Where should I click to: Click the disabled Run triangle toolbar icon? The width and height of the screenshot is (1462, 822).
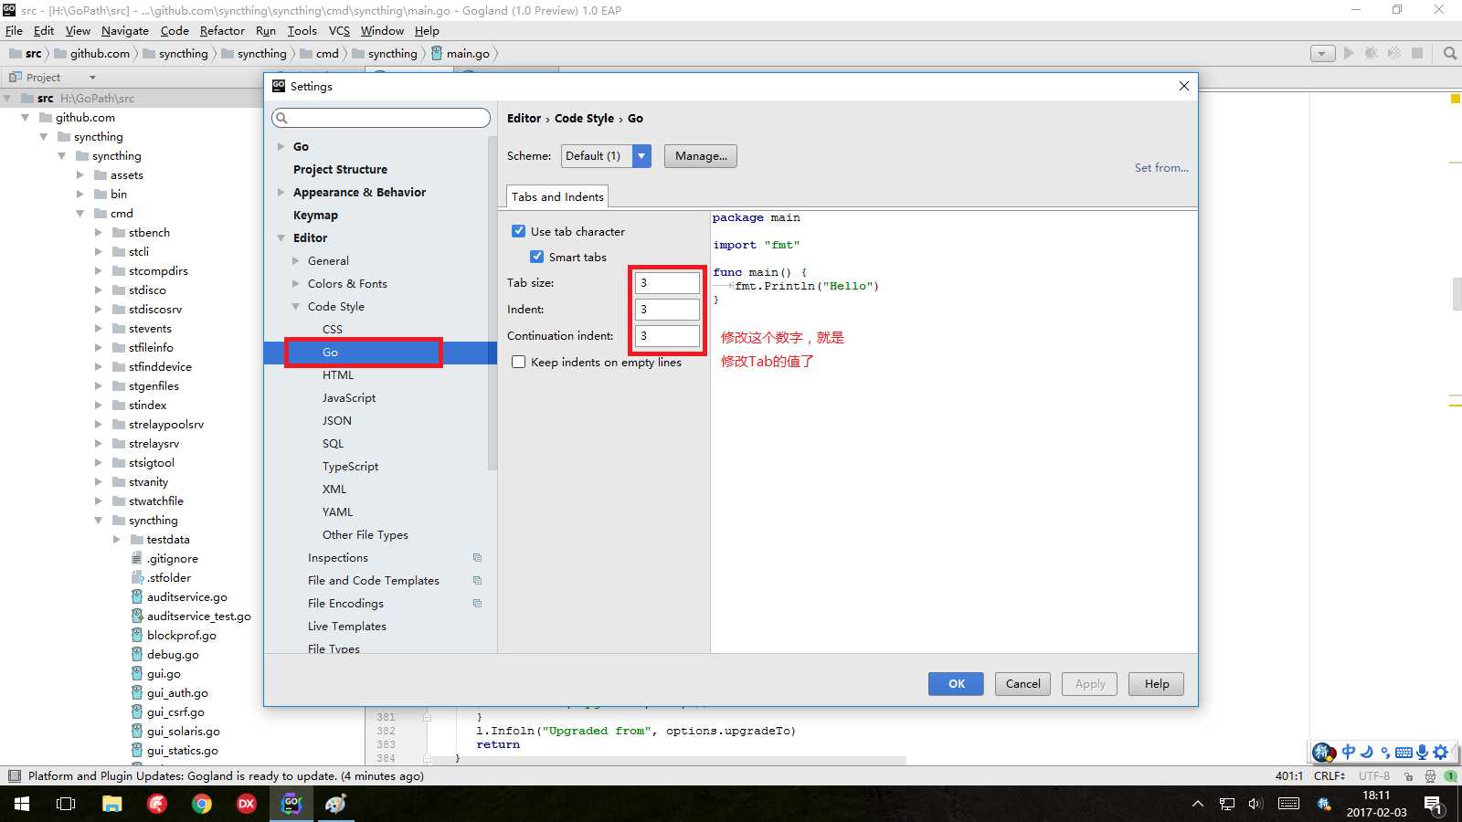[1349, 53]
